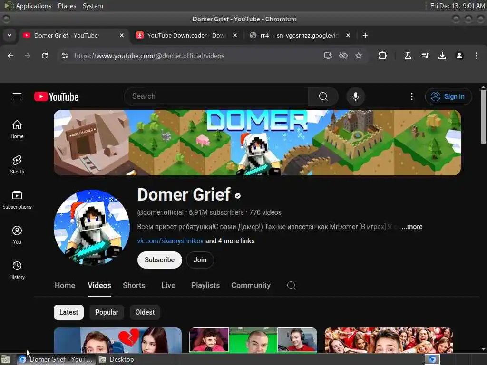
Task: Click the install app icon in address bar
Action: (x=328, y=56)
